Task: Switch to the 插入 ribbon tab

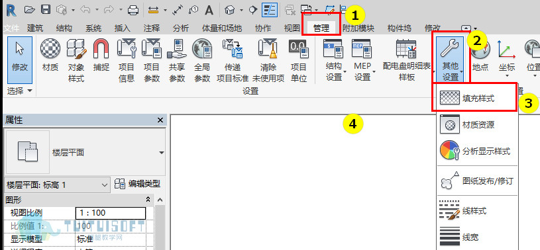Action: (123, 28)
